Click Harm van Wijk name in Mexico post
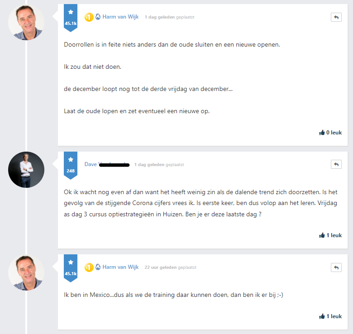Screen dimensions: 353x334 click(120, 267)
